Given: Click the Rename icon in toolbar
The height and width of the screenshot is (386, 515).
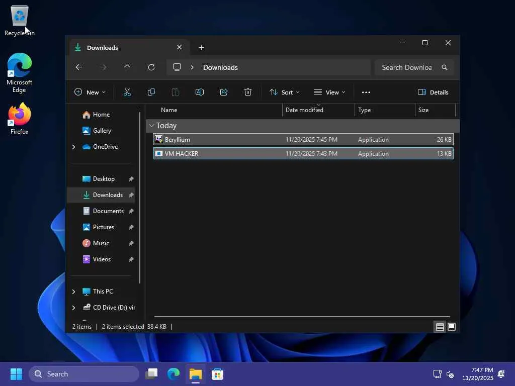Looking at the screenshot, I should (x=199, y=92).
